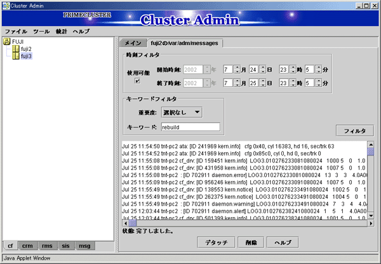Open the ファイル menu

tap(16, 31)
